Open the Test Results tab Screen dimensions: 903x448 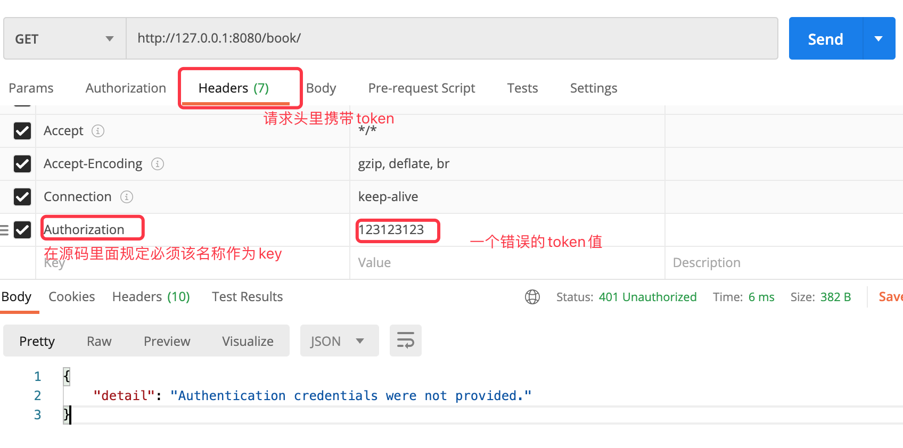click(x=248, y=297)
